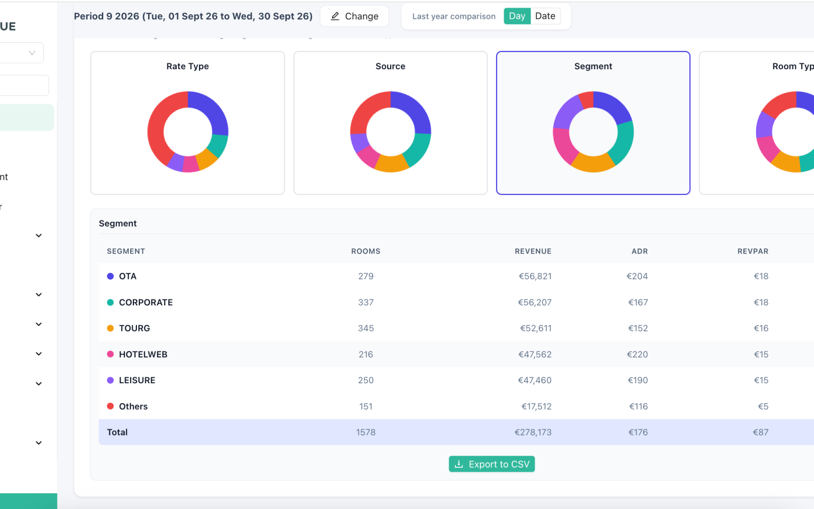The image size is (814, 509).
Task: Click the pencil icon in Change button
Action: point(335,16)
